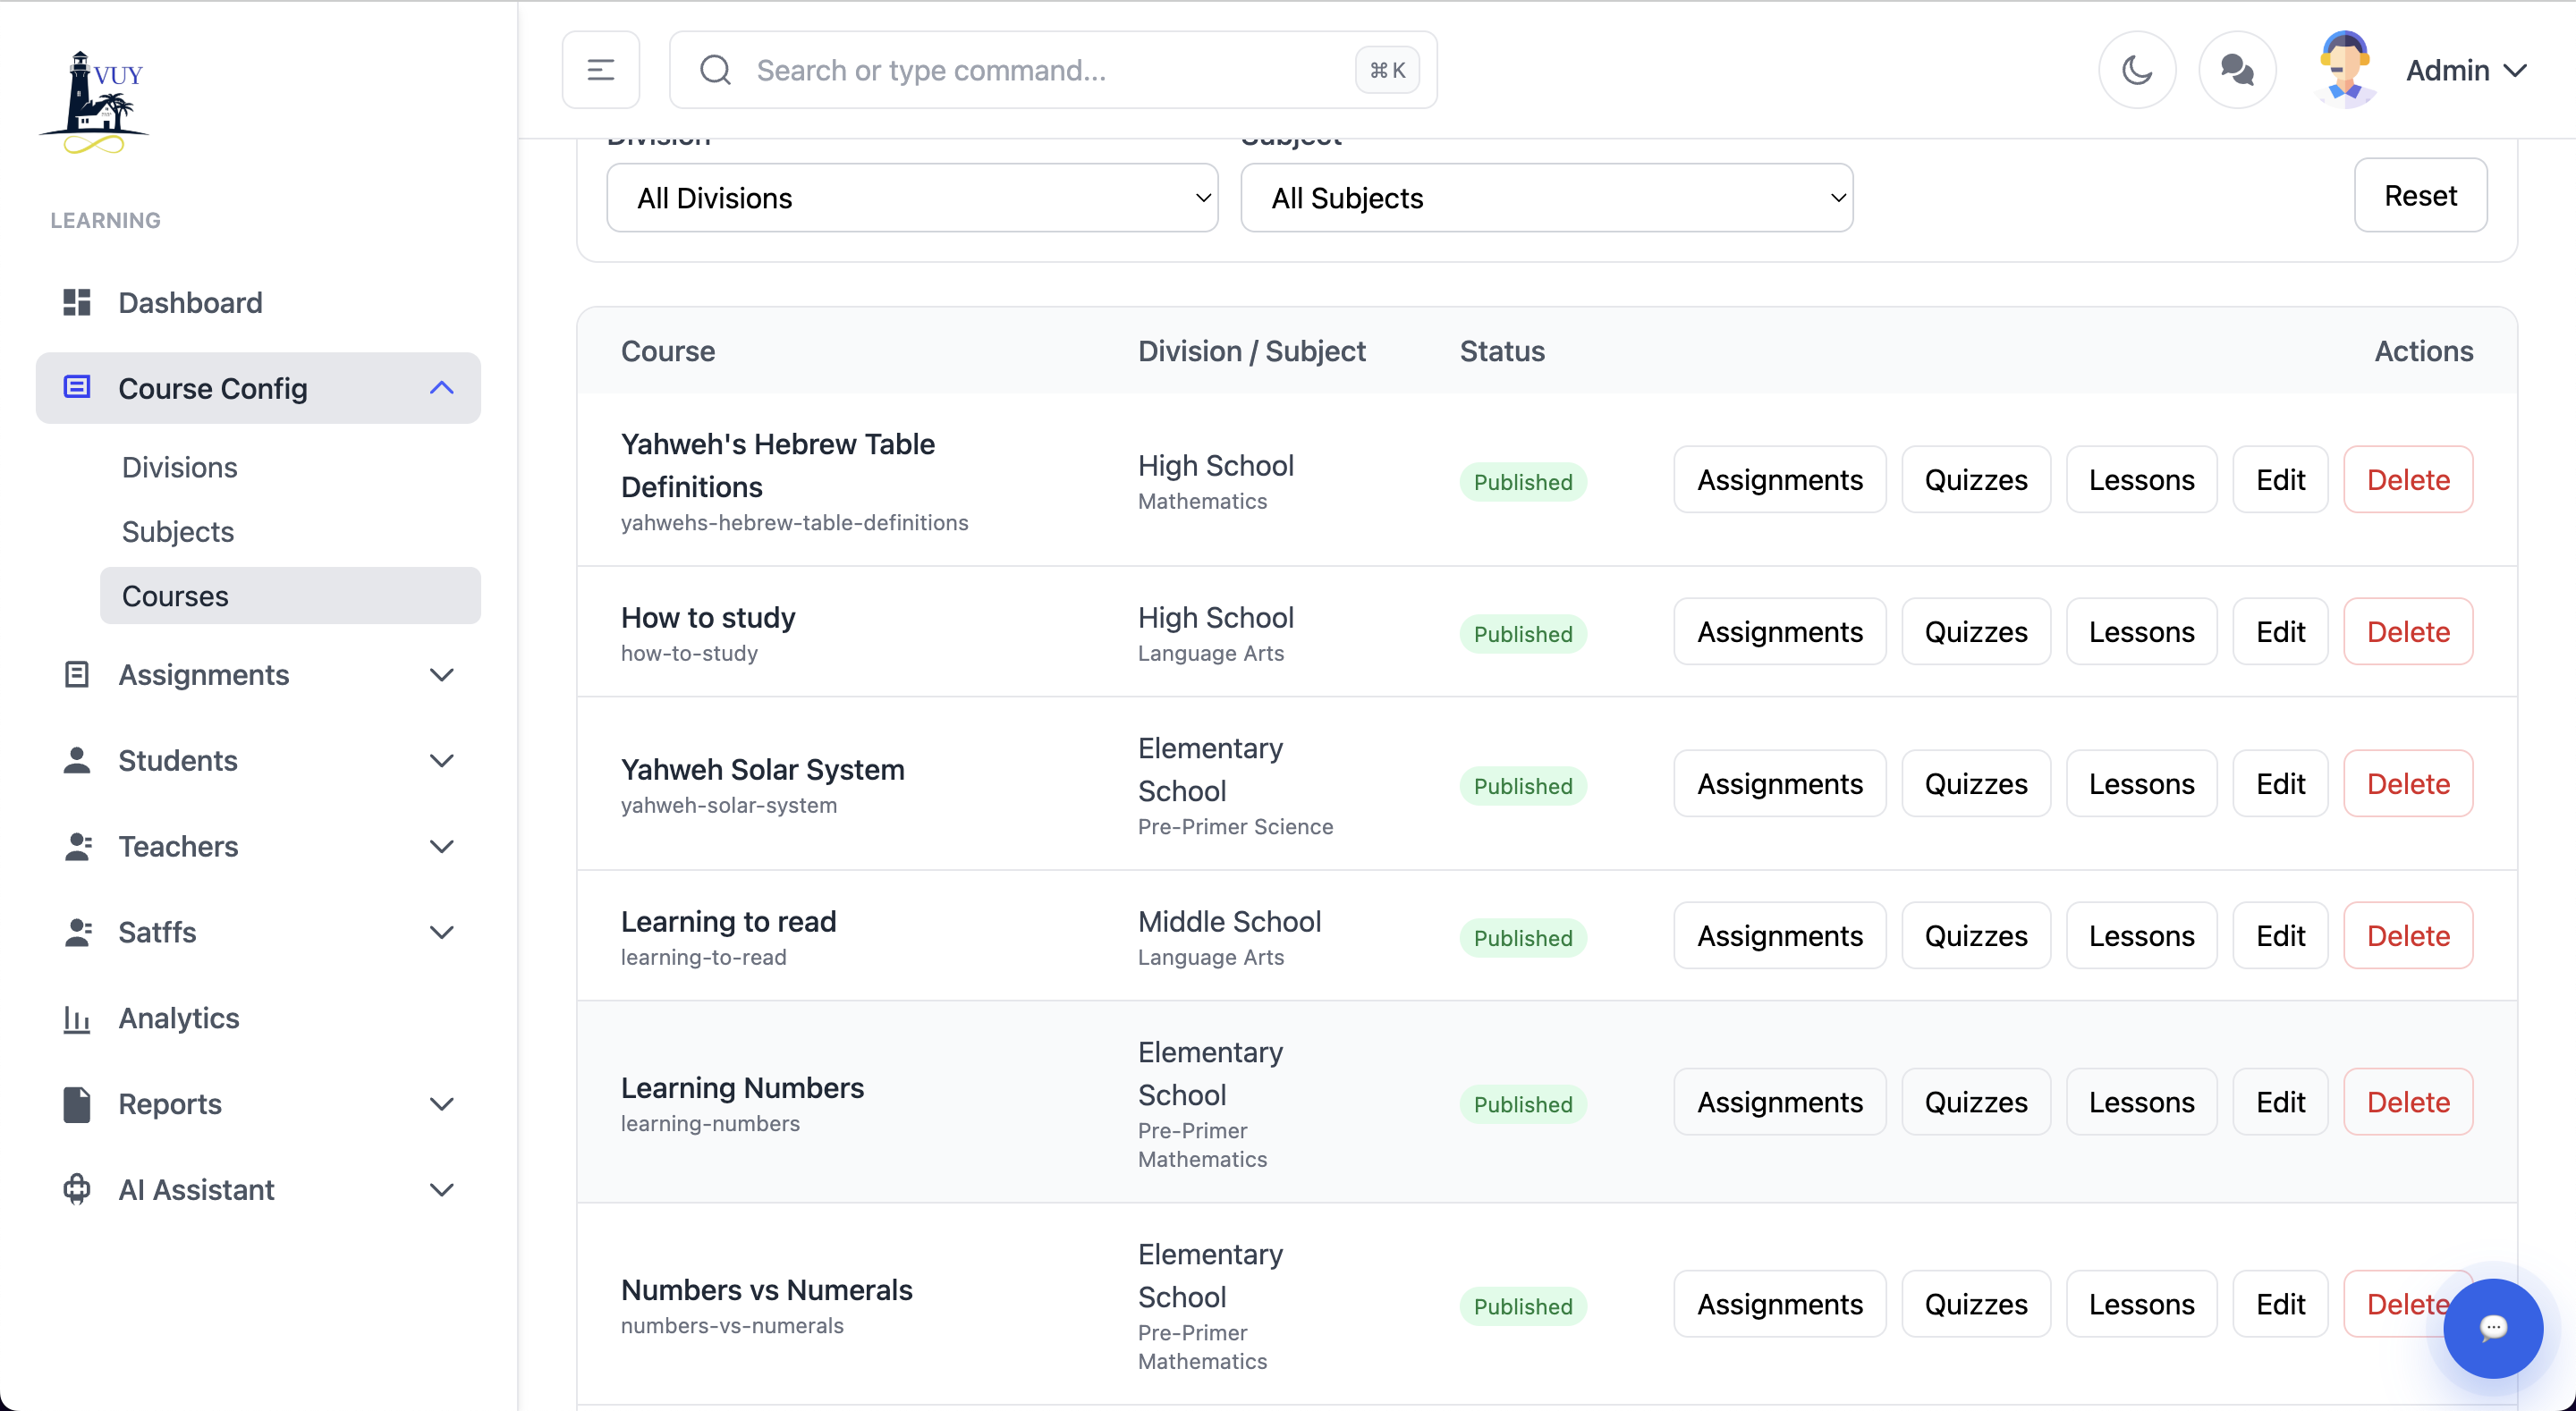Image resolution: width=2576 pixels, height=1411 pixels.
Task: Collapse the Course Config menu
Action: tap(441, 388)
